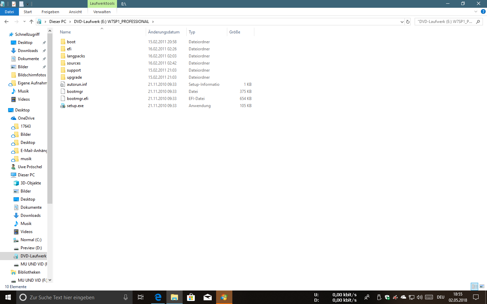Open the 17643 OneDrive folder
This screenshot has height=304, width=487.
25,126
